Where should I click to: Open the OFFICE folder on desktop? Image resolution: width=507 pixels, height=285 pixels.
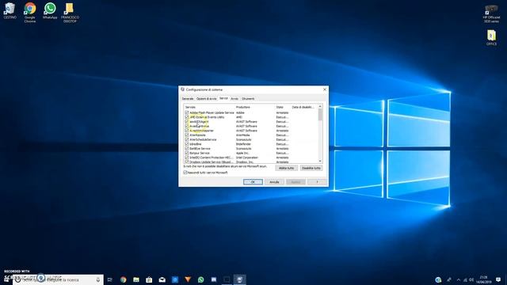click(491, 37)
